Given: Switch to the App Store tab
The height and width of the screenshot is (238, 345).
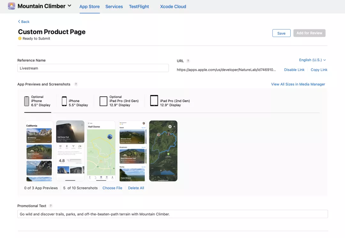Looking at the screenshot, I should click(x=89, y=7).
